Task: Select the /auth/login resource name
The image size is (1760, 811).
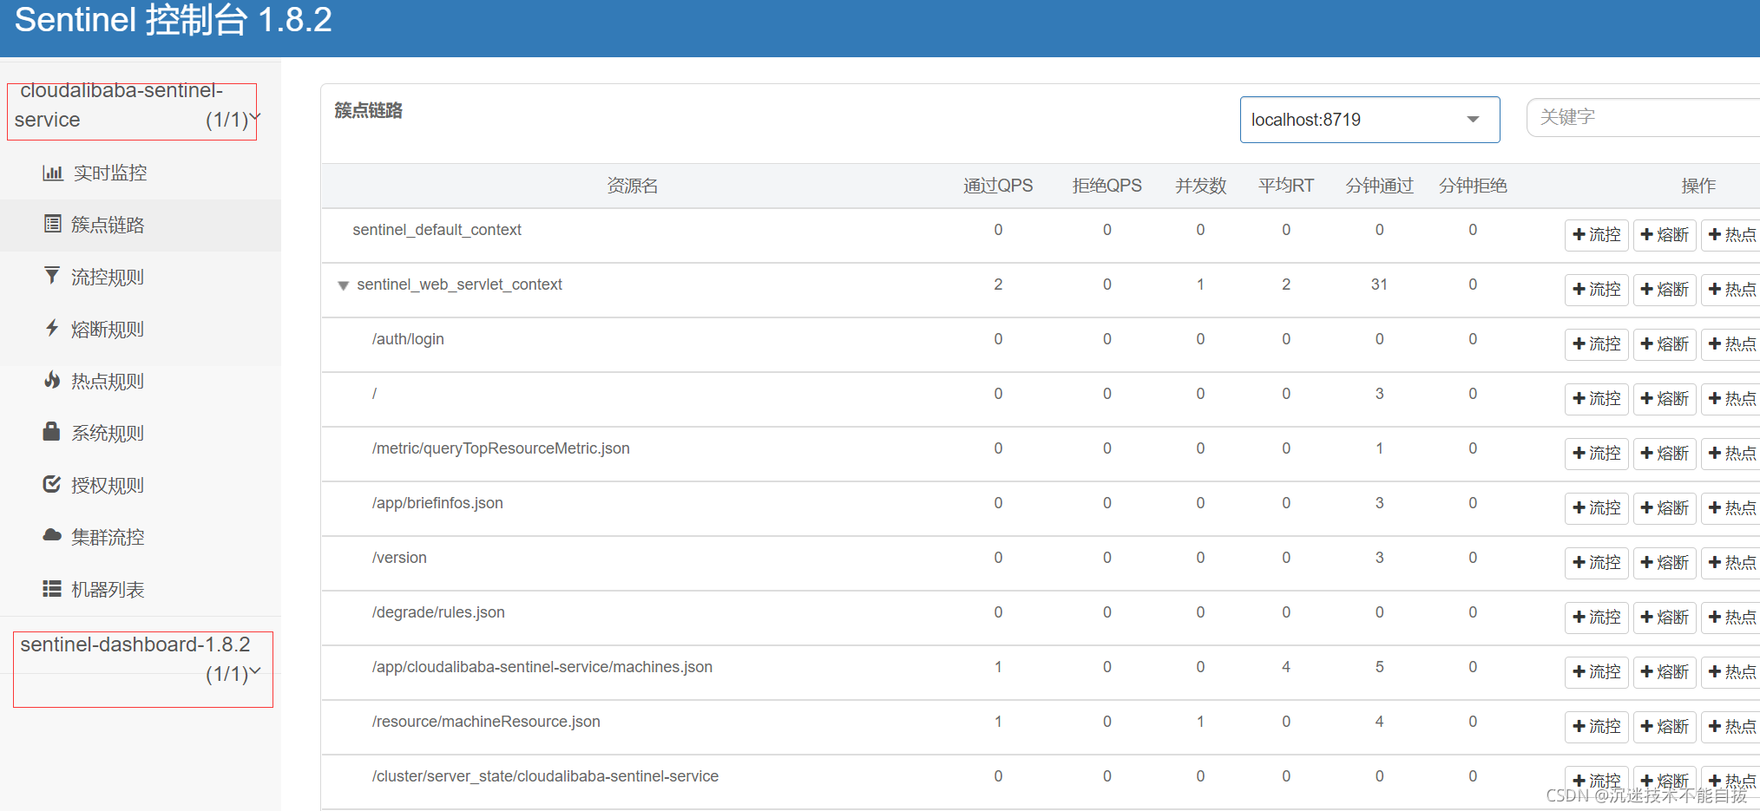Action: [408, 339]
